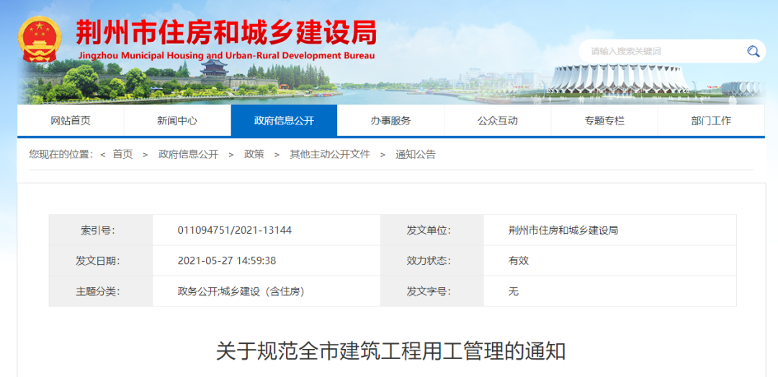Screen dimensions: 778x377
Task: Go to 其他主动公开文件 in the breadcrumb
Action: point(329,155)
